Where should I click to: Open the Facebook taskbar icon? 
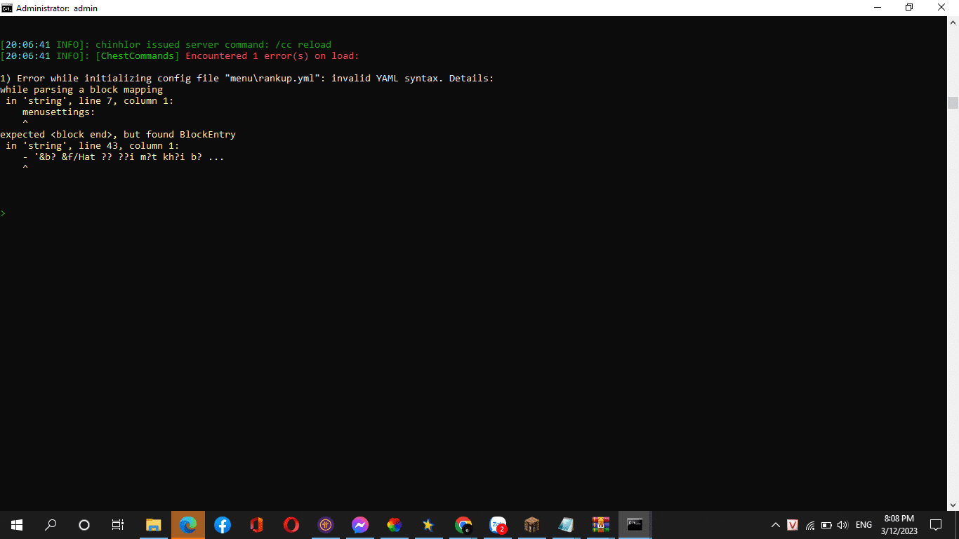coord(222,525)
